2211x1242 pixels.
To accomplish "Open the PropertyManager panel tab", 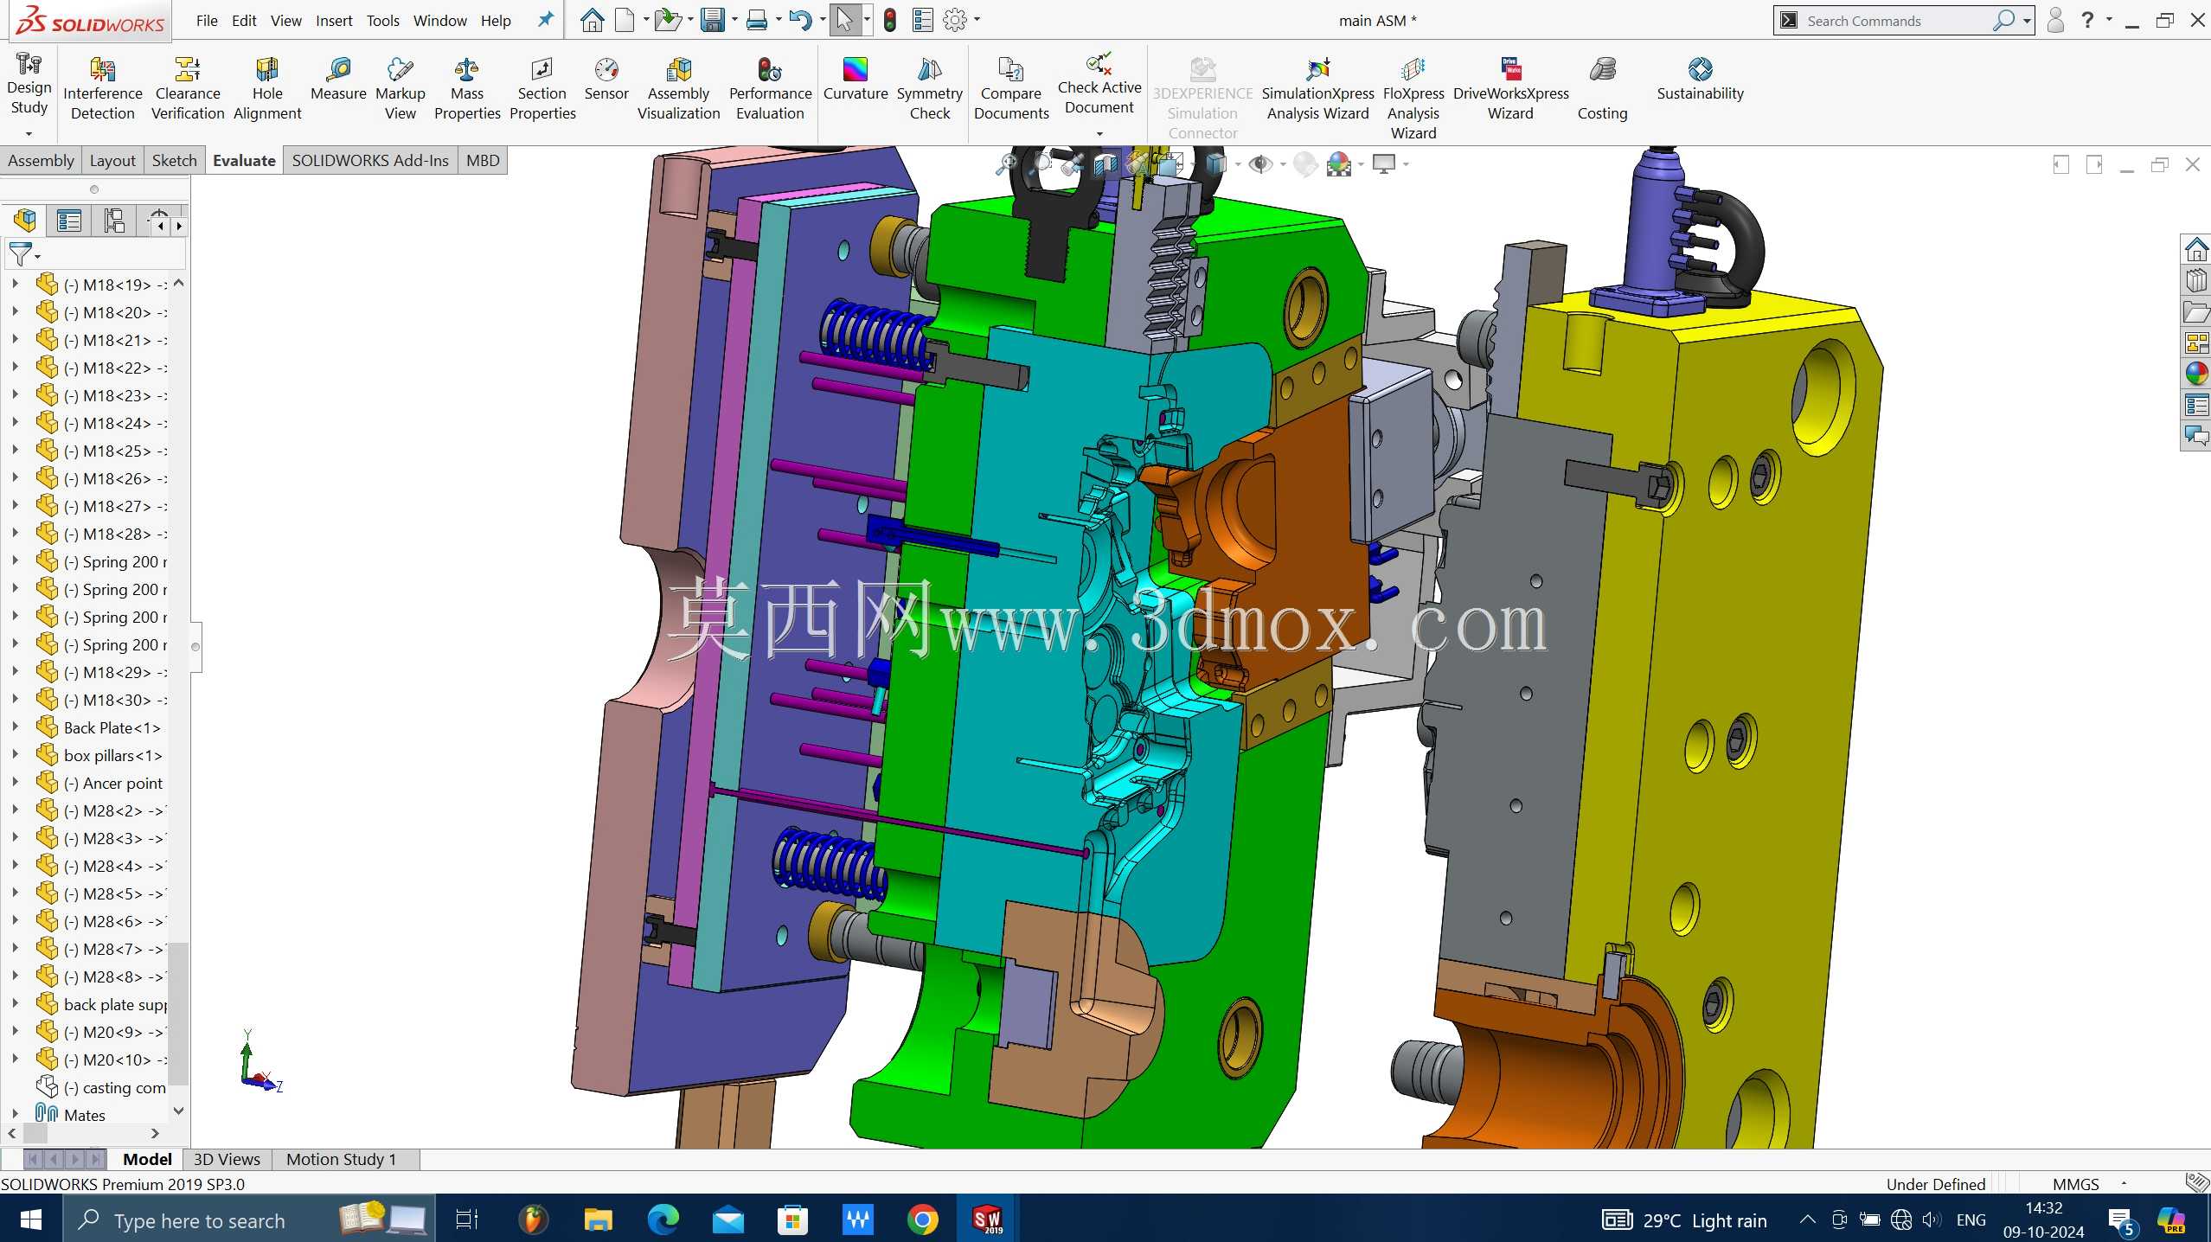I will coord(69,221).
